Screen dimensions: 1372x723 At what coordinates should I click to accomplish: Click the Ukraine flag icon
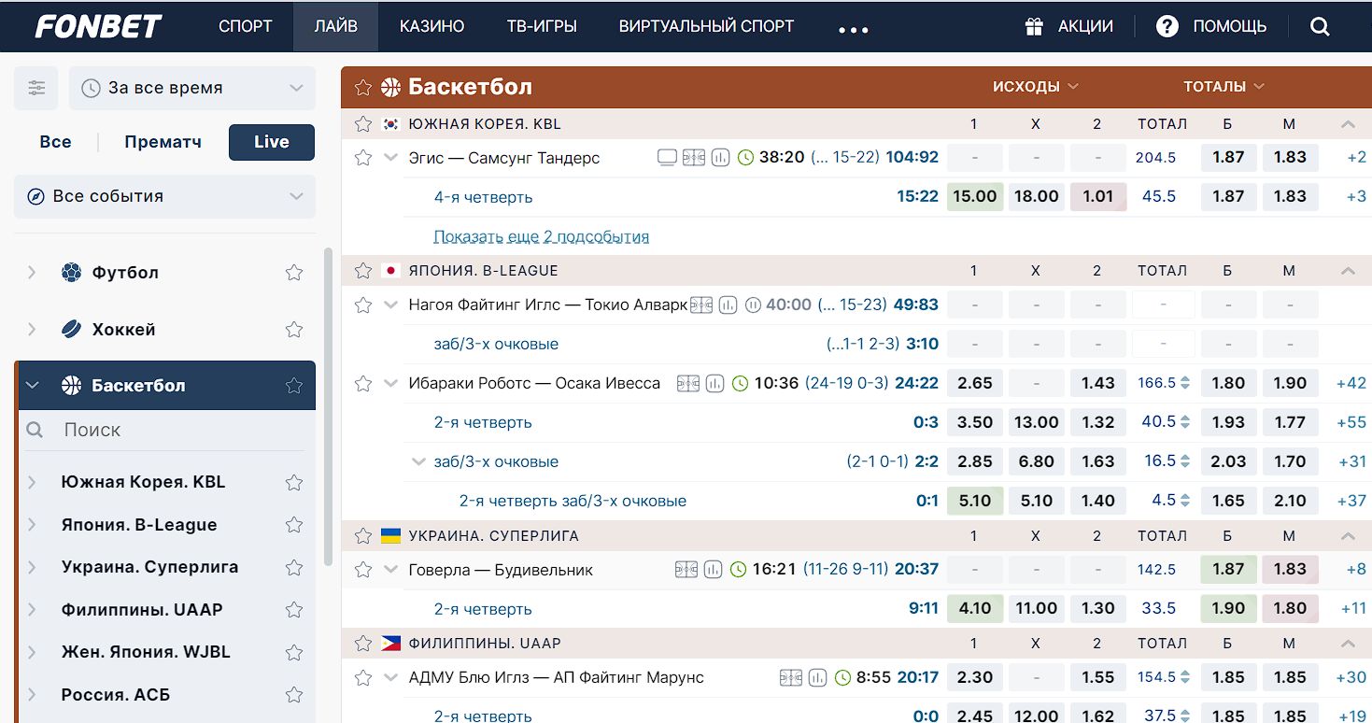pyautogui.click(x=390, y=536)
